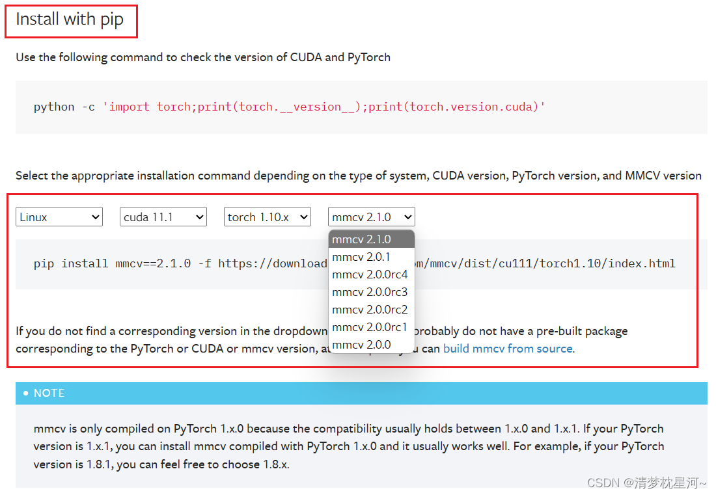
Task: Select mmcv 2.0.1 from the list
Action: (371, 257)
